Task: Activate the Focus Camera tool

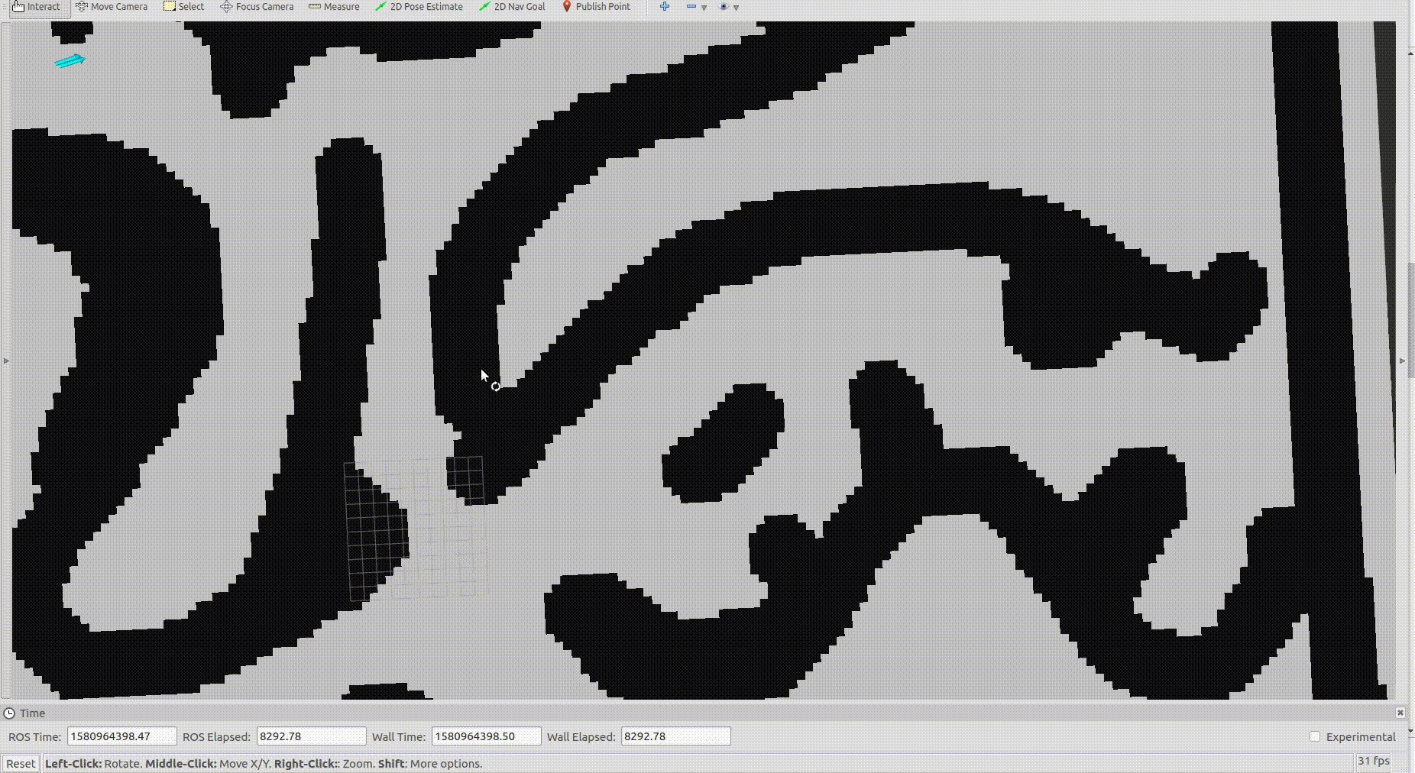Action: (257, 6)
